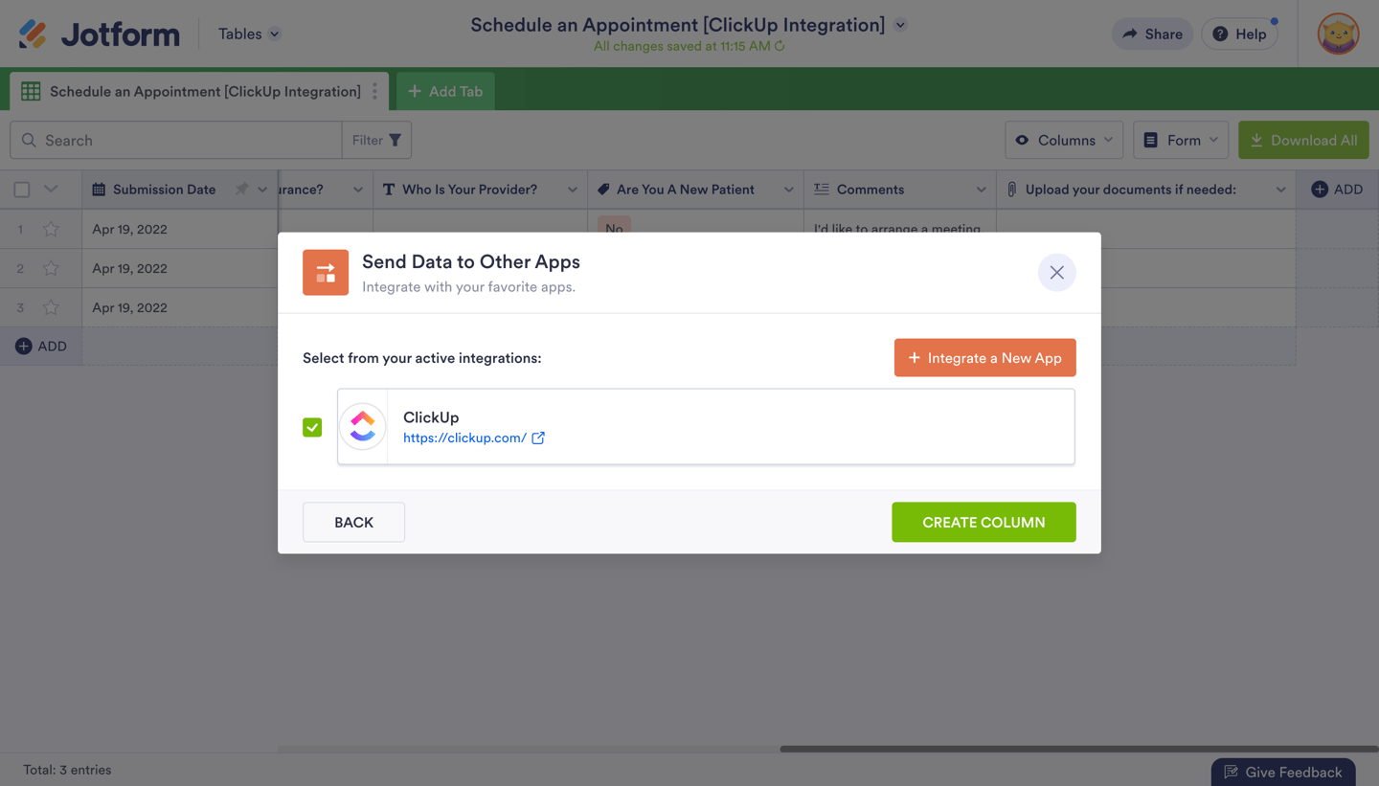Screen dimensions: 1379x786
Task: Click the pin icon on Submission Date
Action: click(x=241, y=190)
